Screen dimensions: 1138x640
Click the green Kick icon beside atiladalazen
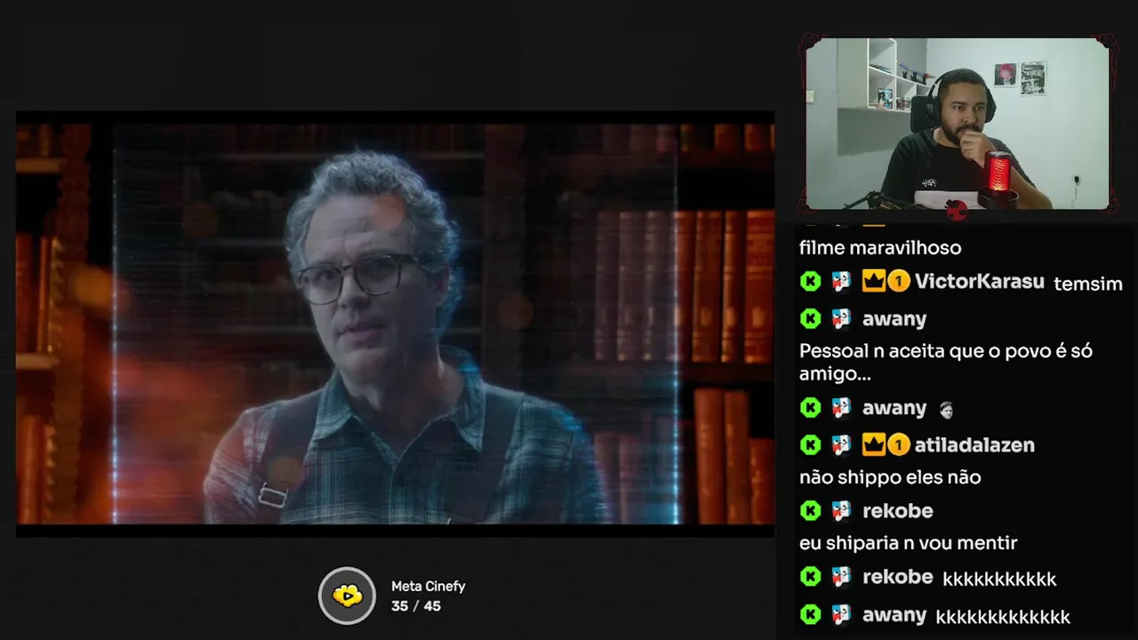[810, 444]
